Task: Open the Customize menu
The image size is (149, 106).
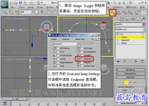Action: click(x=118, y=7)
